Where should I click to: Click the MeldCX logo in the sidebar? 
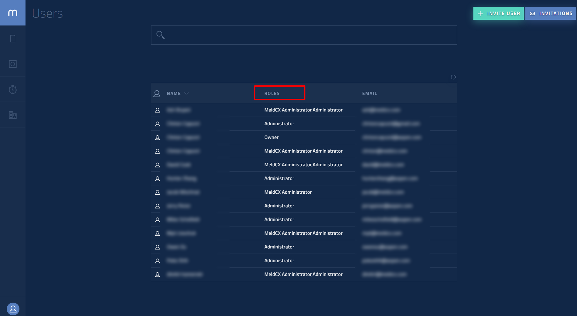click(x=13, y=13)
